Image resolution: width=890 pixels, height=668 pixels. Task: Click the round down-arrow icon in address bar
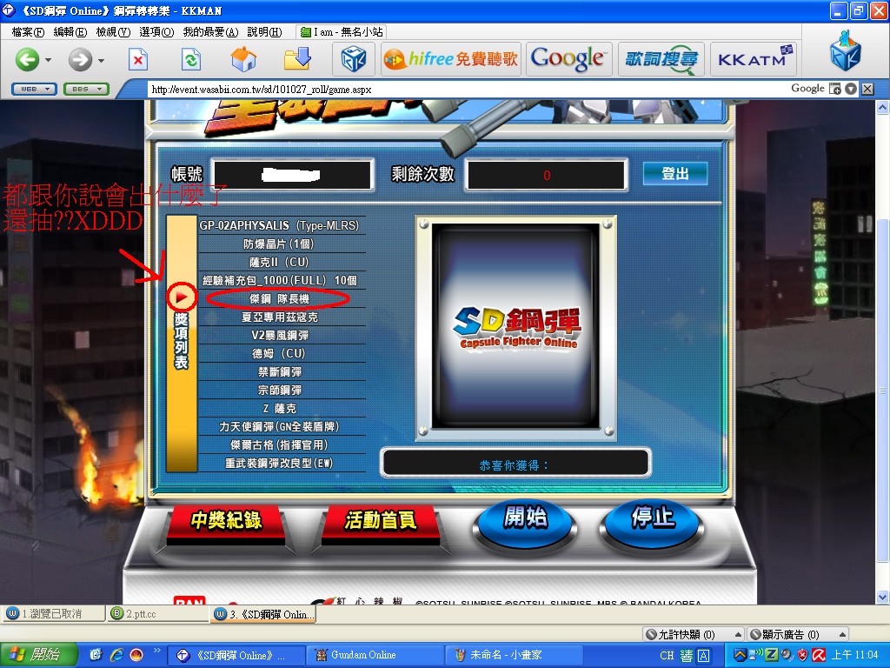850,89
